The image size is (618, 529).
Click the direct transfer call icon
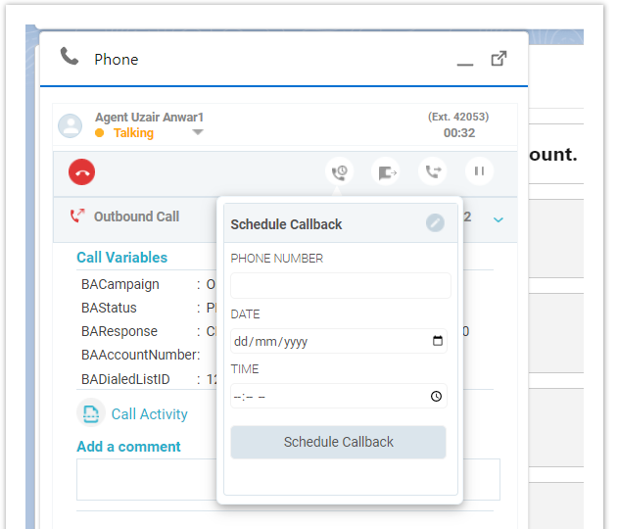point(386,172)
